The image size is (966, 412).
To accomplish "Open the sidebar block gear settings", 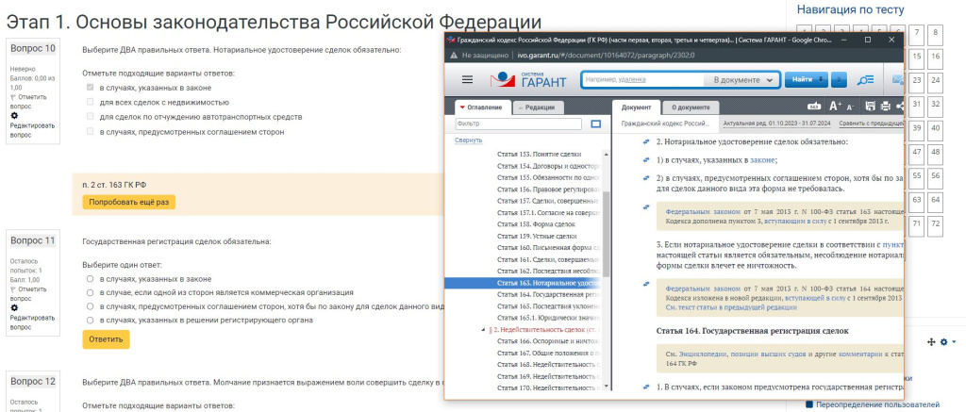I will point(943,342).
